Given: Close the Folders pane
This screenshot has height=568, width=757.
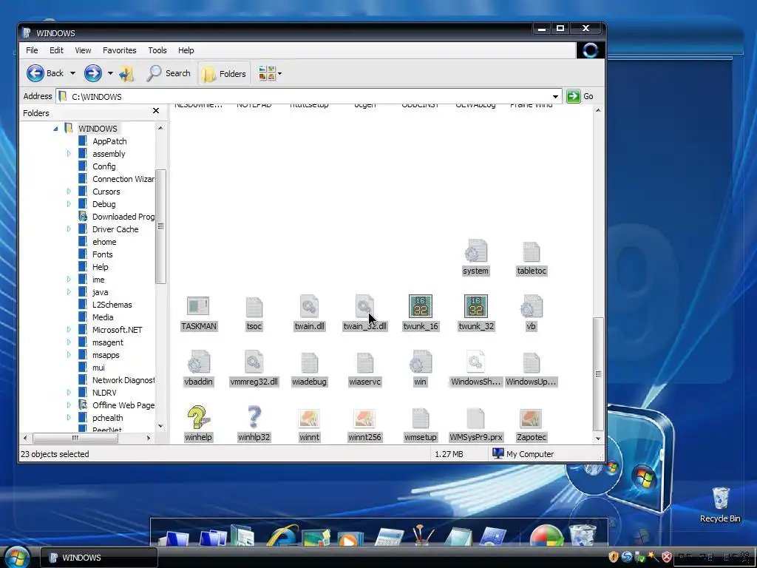Looking at the screenshot, I should pyautogui.click(x=156, y=111).
